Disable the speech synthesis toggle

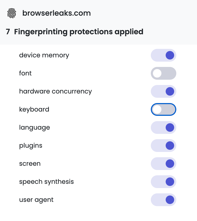click(164, 182)
